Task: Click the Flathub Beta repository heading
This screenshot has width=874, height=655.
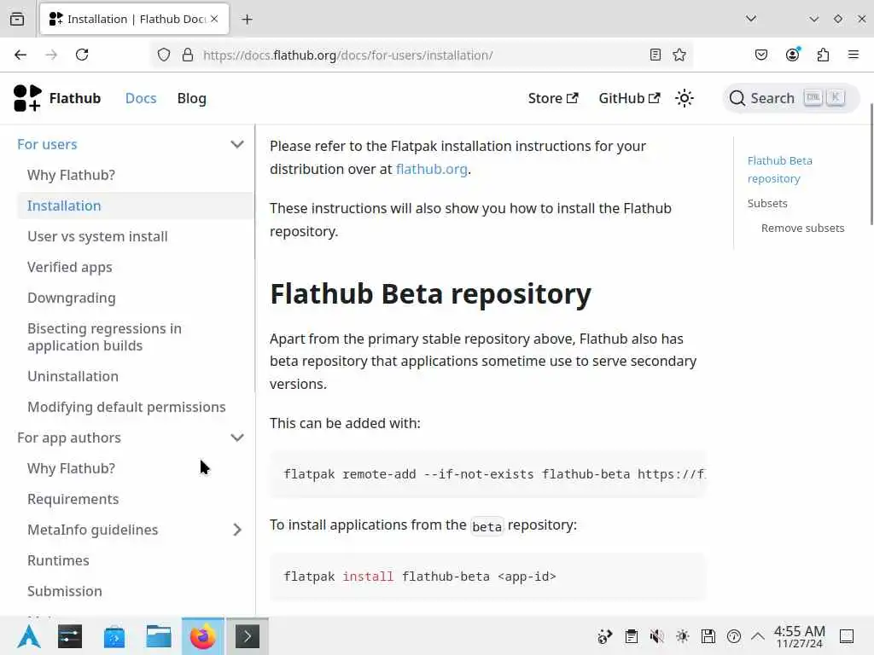Action: click(430, 293)
